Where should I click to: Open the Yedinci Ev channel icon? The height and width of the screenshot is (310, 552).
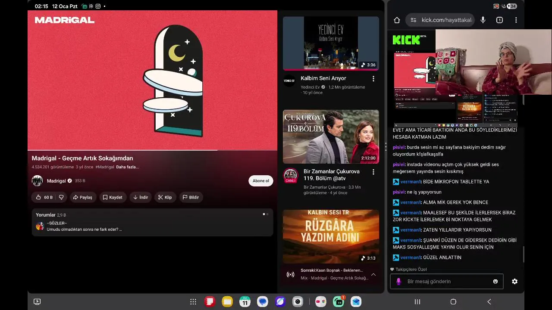click(289, 81)
